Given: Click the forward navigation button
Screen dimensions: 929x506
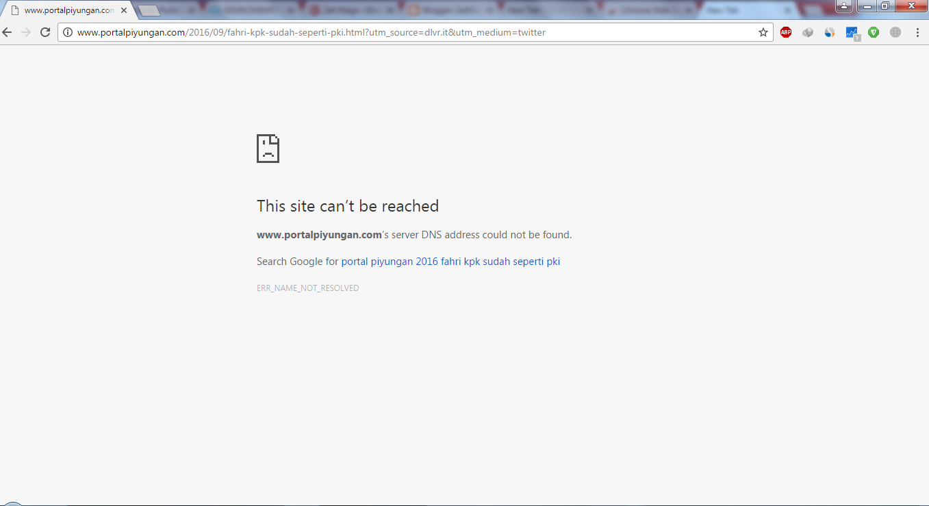Looking at the screenshot, I should [x=26, y=32].
